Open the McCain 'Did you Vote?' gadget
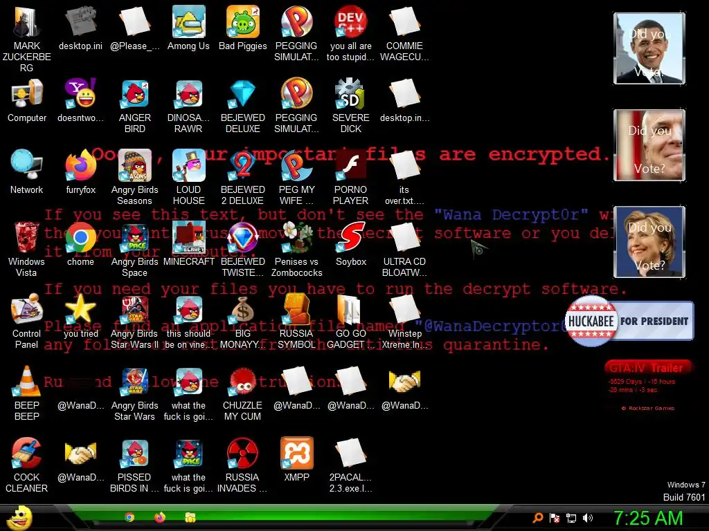This screenshot has width=709, height=531. [649, 145]
